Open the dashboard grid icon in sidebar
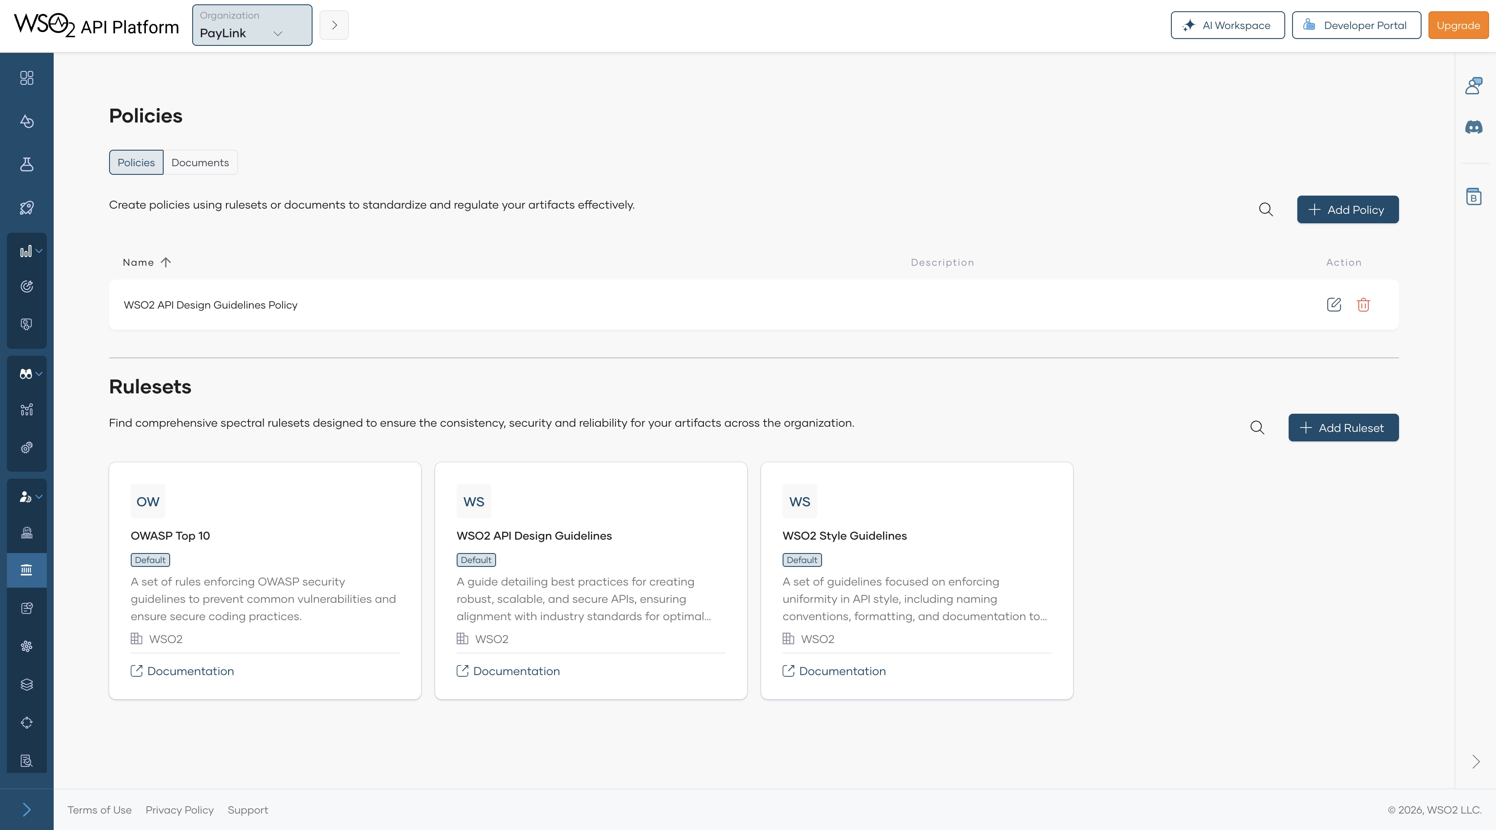This screenshot has width=1496, height=830. pyautogui.click(x=27, y=78)
